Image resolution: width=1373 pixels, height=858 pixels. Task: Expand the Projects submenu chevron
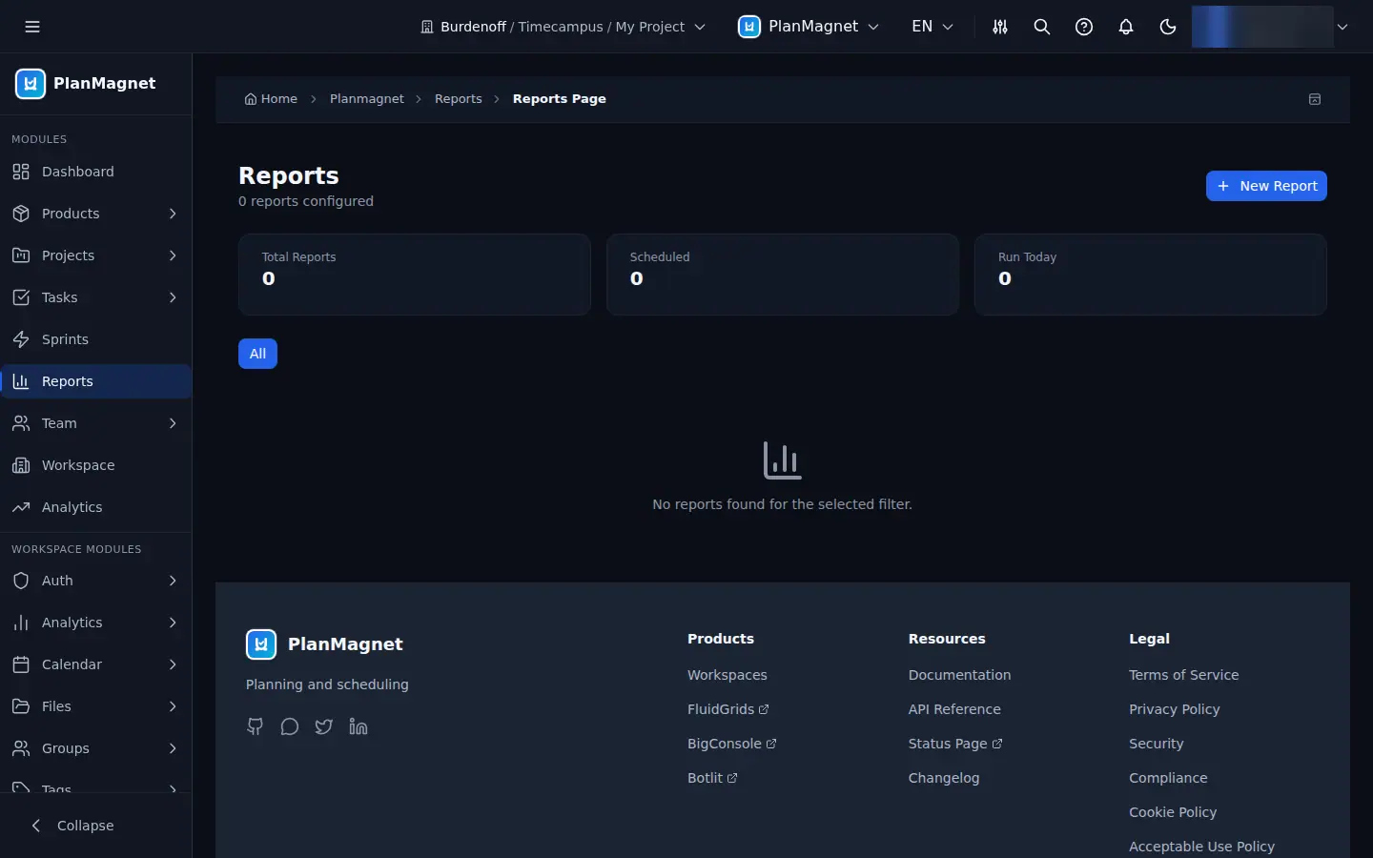[x=173, y=255]
